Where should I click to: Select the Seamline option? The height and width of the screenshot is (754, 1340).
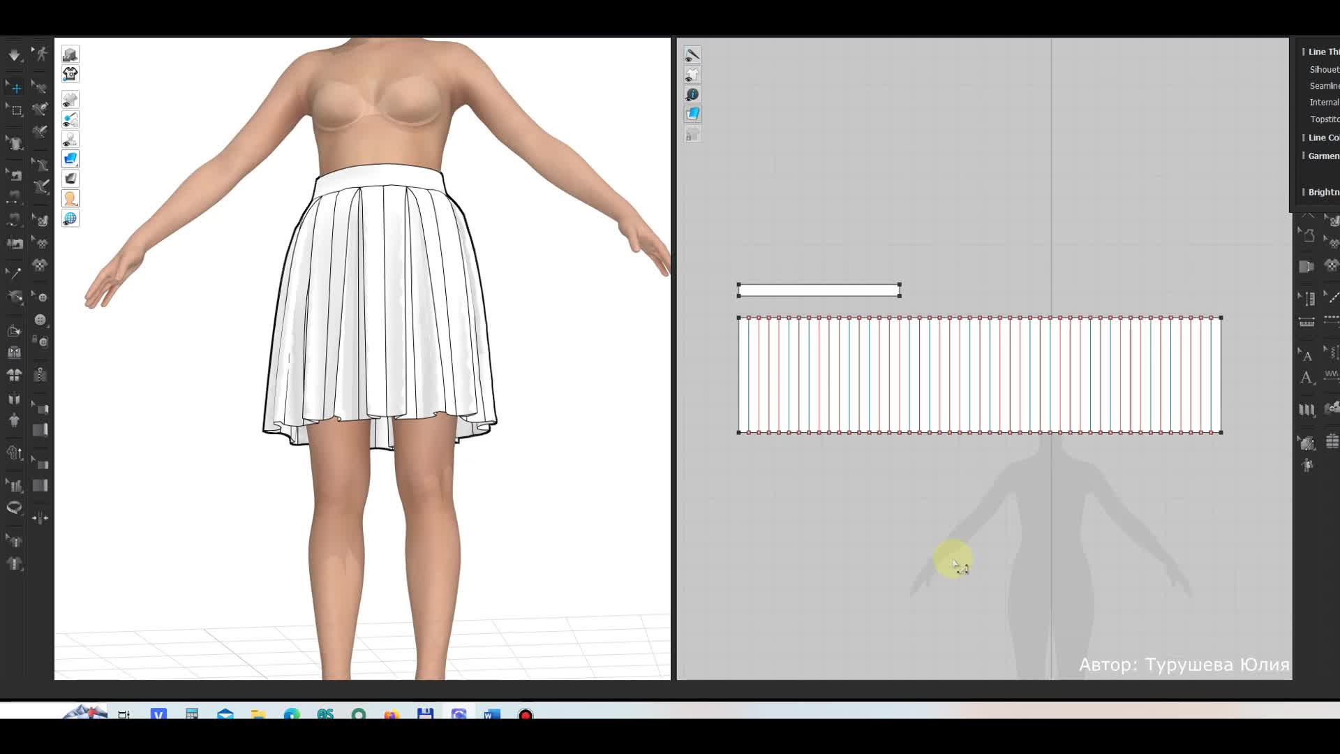(x=1324, y=86)
